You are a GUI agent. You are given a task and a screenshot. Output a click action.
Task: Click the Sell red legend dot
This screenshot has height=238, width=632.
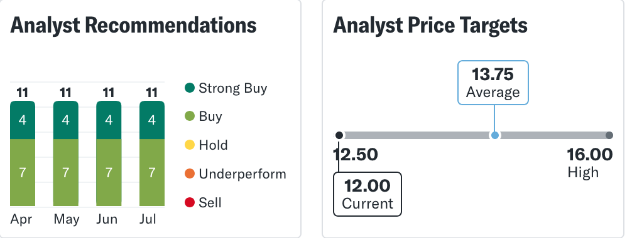point(190,203)
